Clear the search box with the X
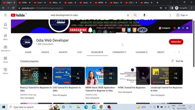Screen dimensions: 195x110 tap(128, 15)
